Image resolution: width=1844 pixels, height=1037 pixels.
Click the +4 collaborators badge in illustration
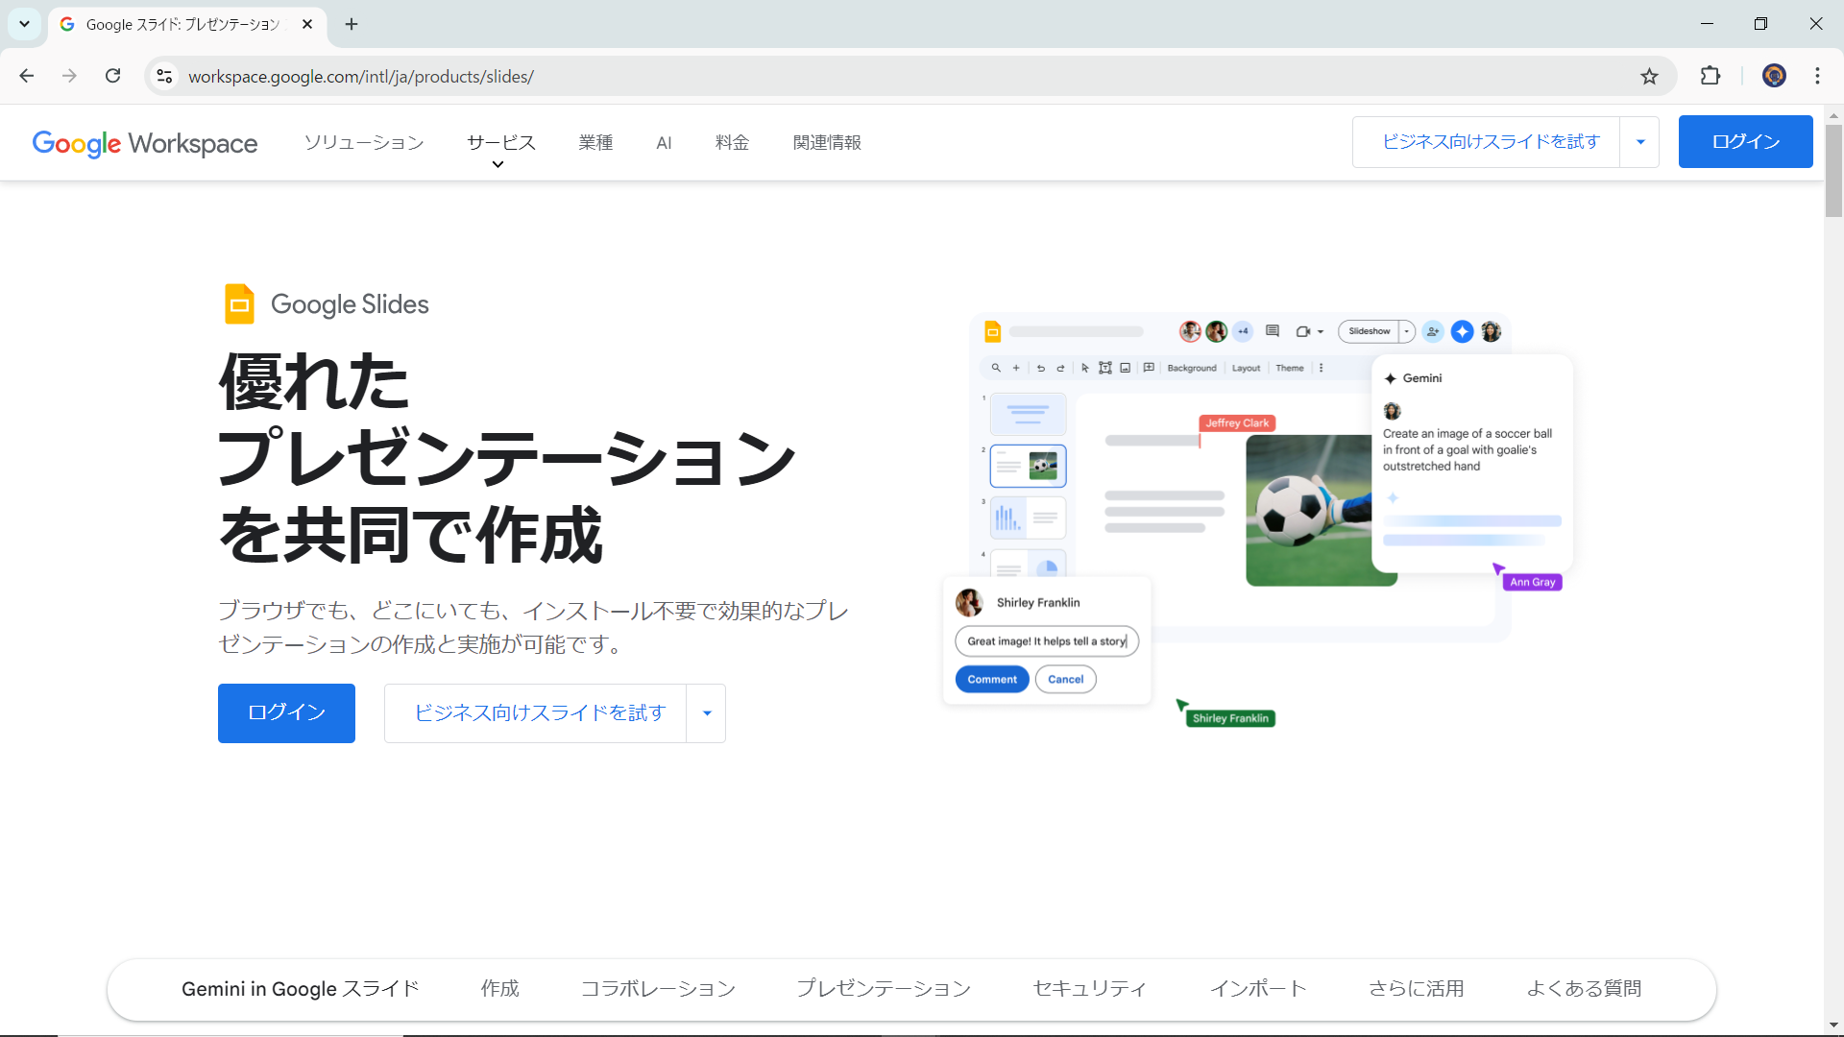click(x=1243, y=331)
